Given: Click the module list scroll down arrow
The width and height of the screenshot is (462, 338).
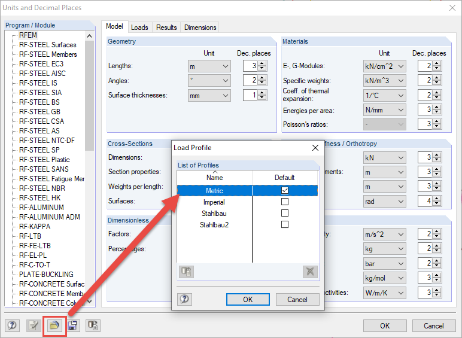Looking at the screenshot, I should coord(90,302).
